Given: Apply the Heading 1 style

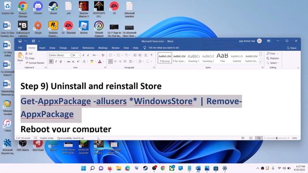Looking at the screenshot, I should [x=193, y=58].
